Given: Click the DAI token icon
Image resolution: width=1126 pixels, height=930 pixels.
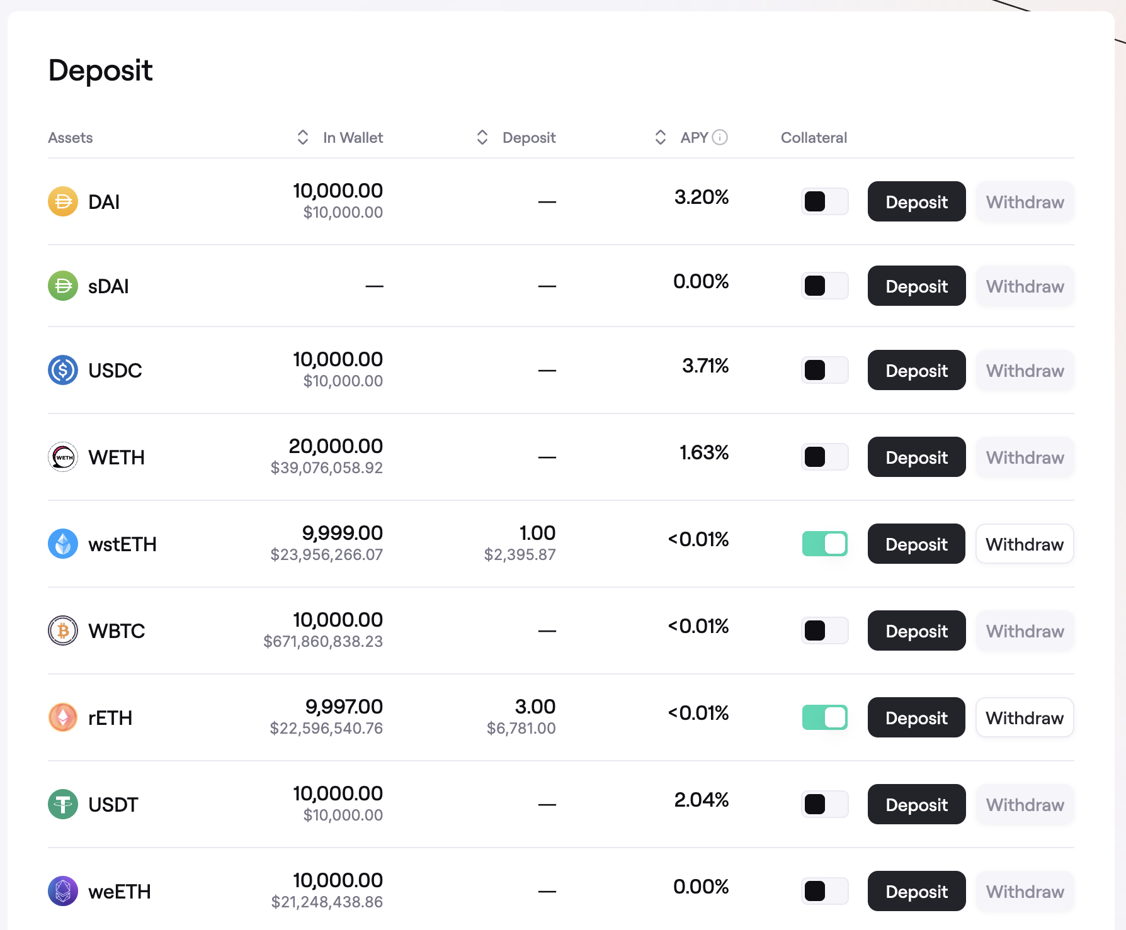Looking at the screenshot, I should pos(63,201).
